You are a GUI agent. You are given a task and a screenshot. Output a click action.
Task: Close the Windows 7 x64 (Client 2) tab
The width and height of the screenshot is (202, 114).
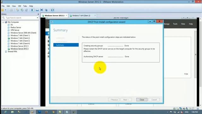pyautogui.click(x=95, y=16)
